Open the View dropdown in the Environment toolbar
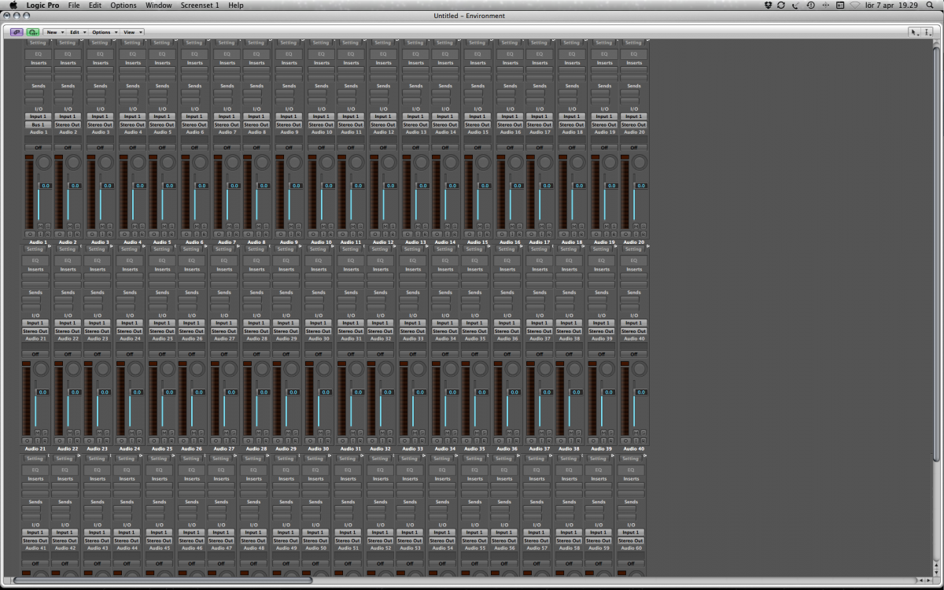Screen dimensions: 944x590 [x=132, y=32]
